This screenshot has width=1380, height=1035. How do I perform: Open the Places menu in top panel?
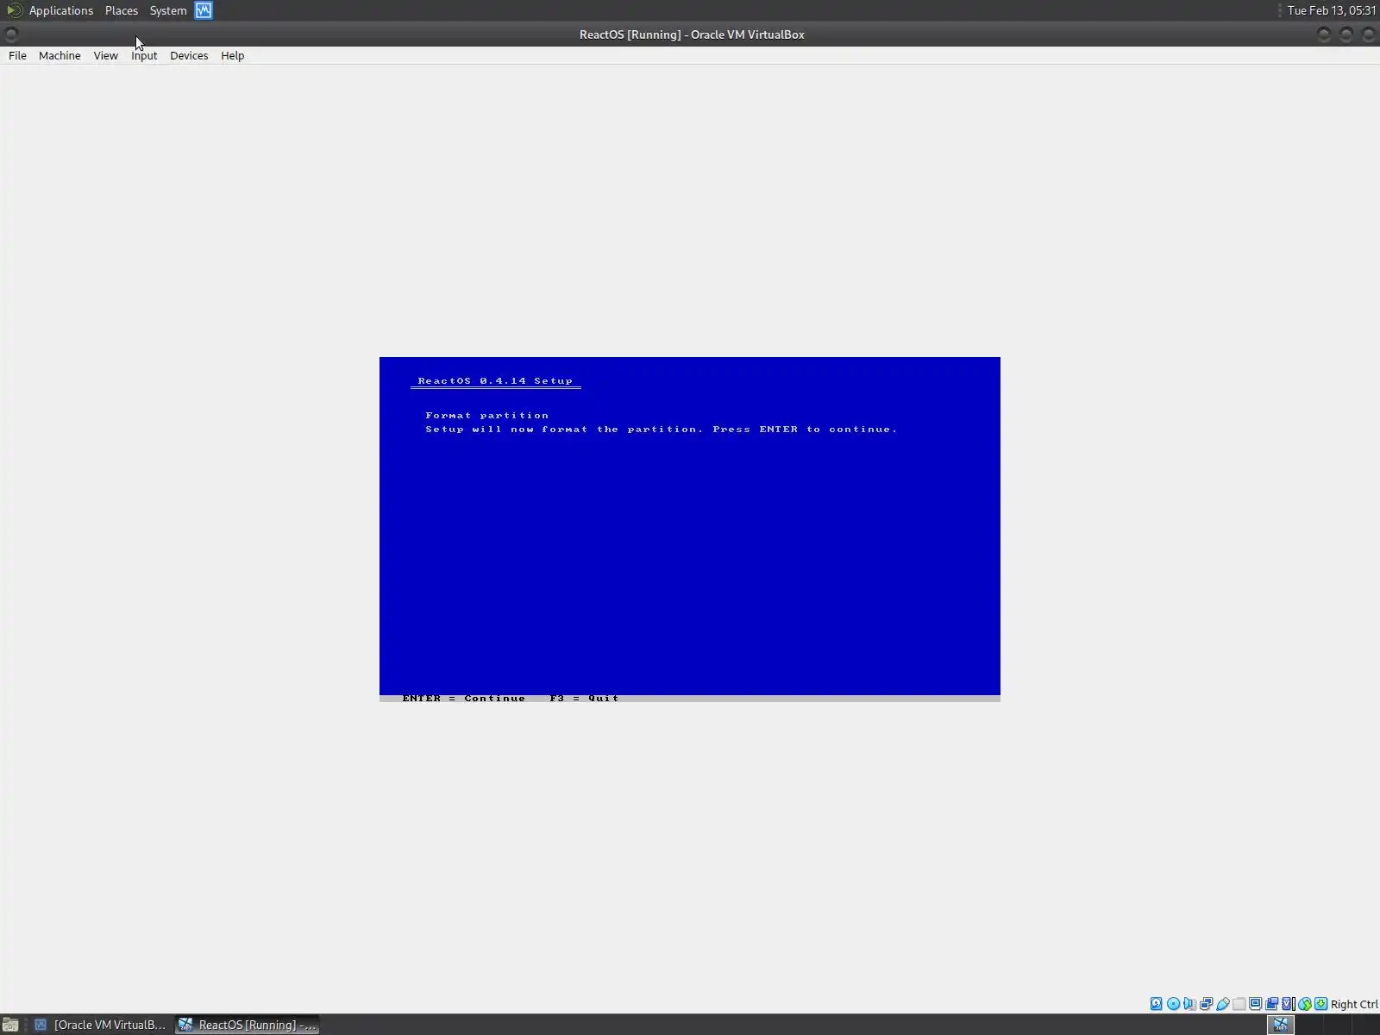click(x=122, y=10)
